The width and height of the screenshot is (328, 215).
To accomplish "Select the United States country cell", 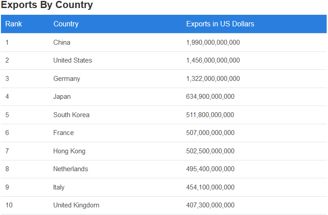I will 72,60.
